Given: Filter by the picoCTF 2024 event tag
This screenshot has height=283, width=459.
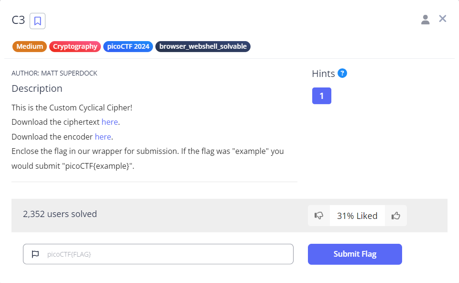Looking at the screenshot, I should tap(128, 46).
